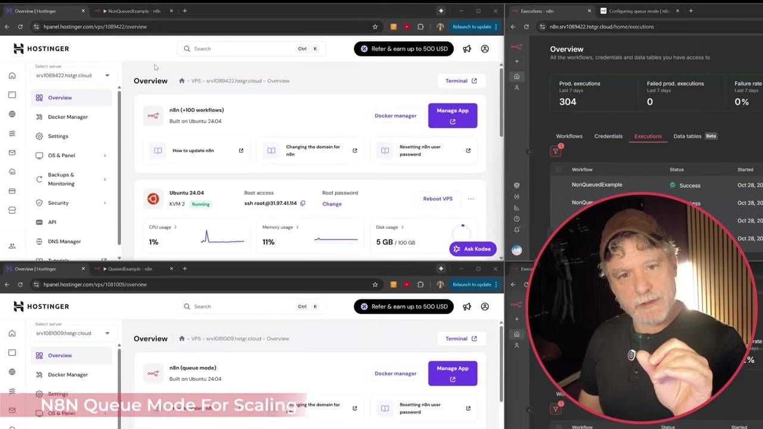
Task: Click the envelope icon in top Hostinger icon rail
Action: click(12, 153)
